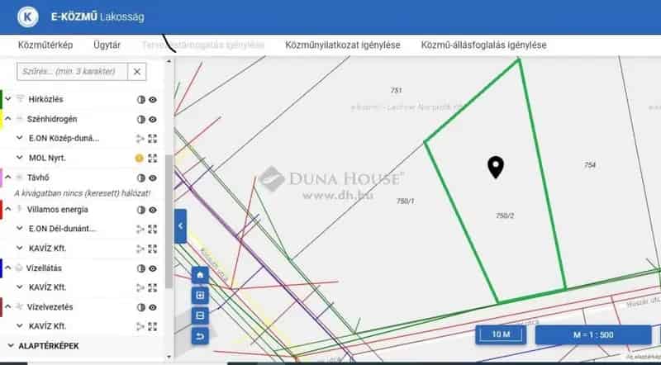Collapse the Vízellátás layer group
Screen dimensions: 661x365
click(8, 268)
